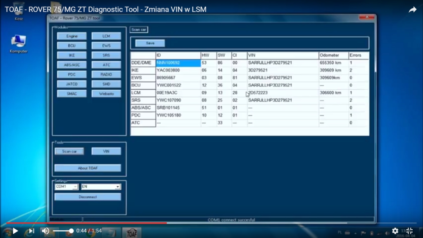This screenshot has width=423, height=238.
Task: Click the DDE/DME row header
Action: coord(143,63)
